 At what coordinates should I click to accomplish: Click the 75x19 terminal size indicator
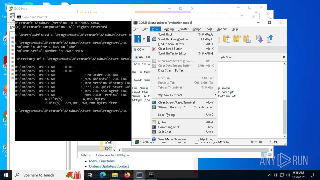pos(273,142)
